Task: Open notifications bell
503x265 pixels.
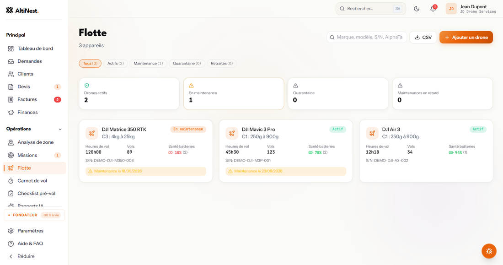Action: point(433,9)
